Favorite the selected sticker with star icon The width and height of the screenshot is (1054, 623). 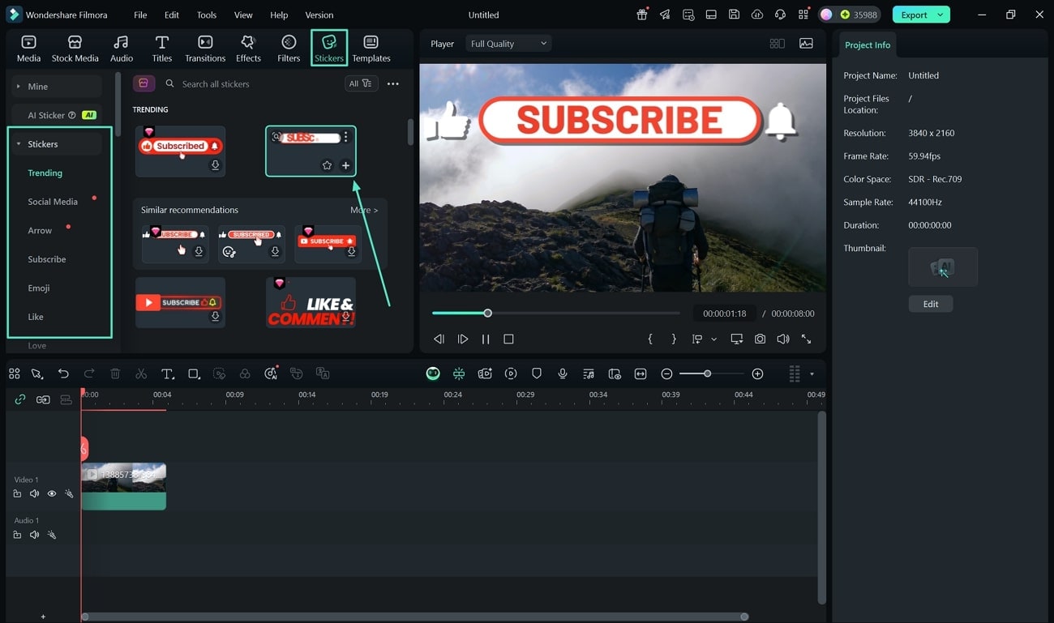pyautogui.click(x=327, y=165)
